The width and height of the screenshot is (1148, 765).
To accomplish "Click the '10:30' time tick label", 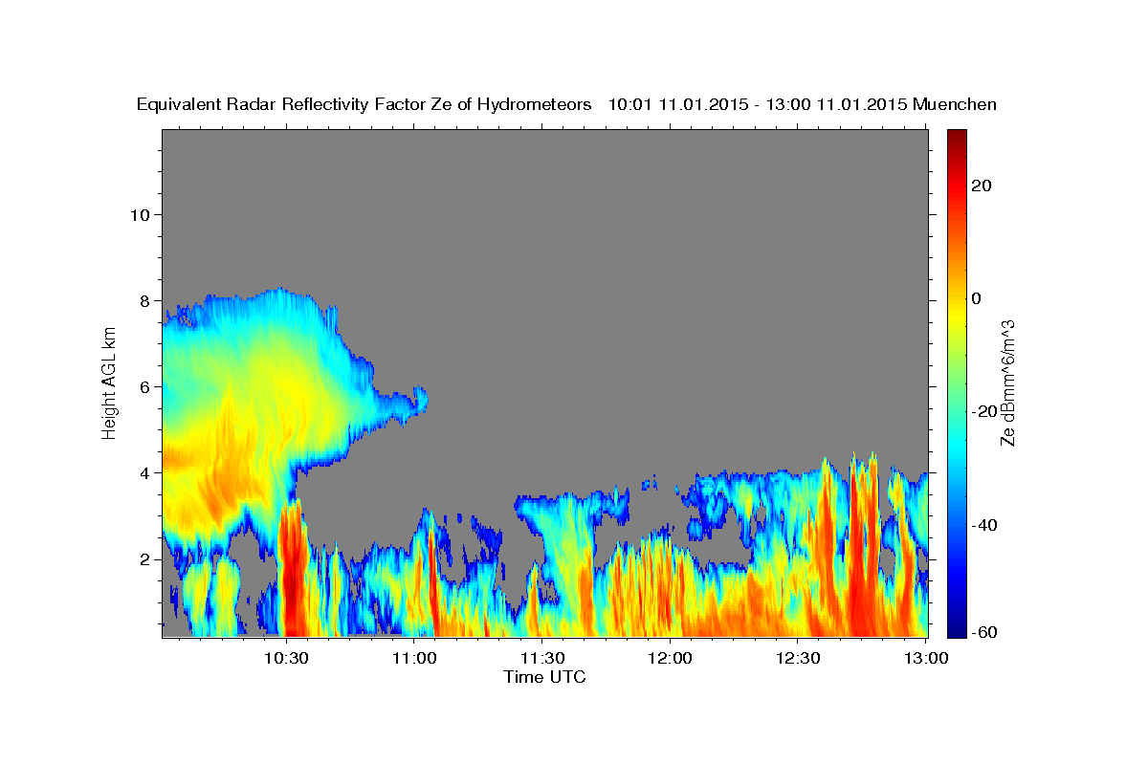I will tap(285, 658).
